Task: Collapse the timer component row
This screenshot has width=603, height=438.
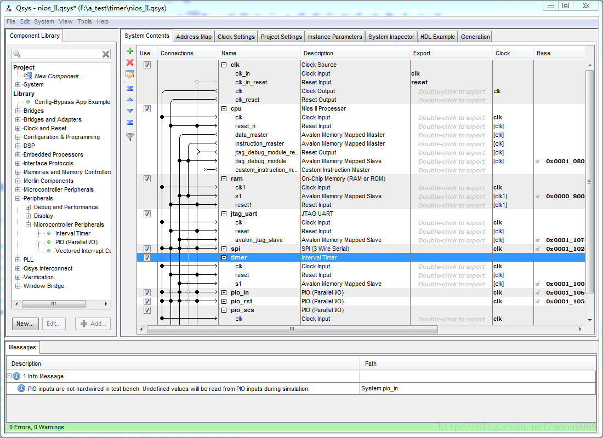Action: 224,257
